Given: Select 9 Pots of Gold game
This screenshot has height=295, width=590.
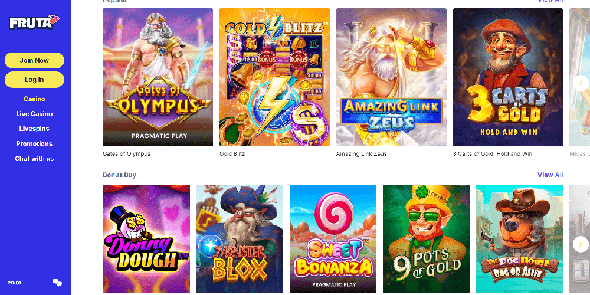Looking at the screenshot, I should (427, 239).
